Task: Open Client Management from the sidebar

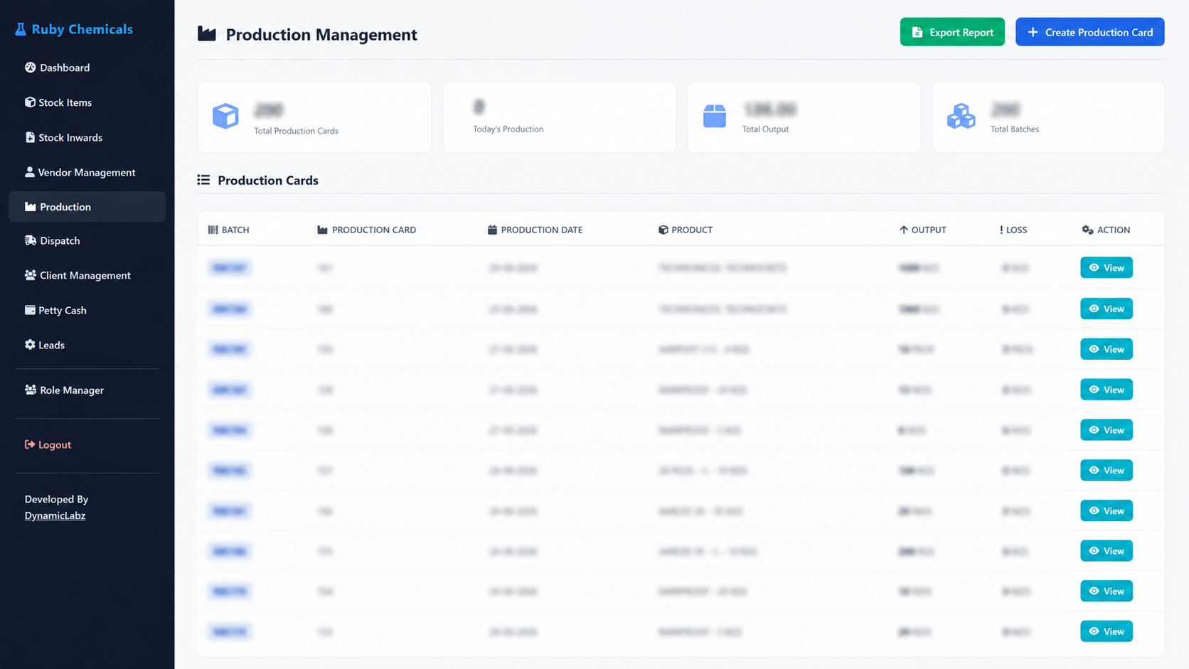Action: point(78,275)
